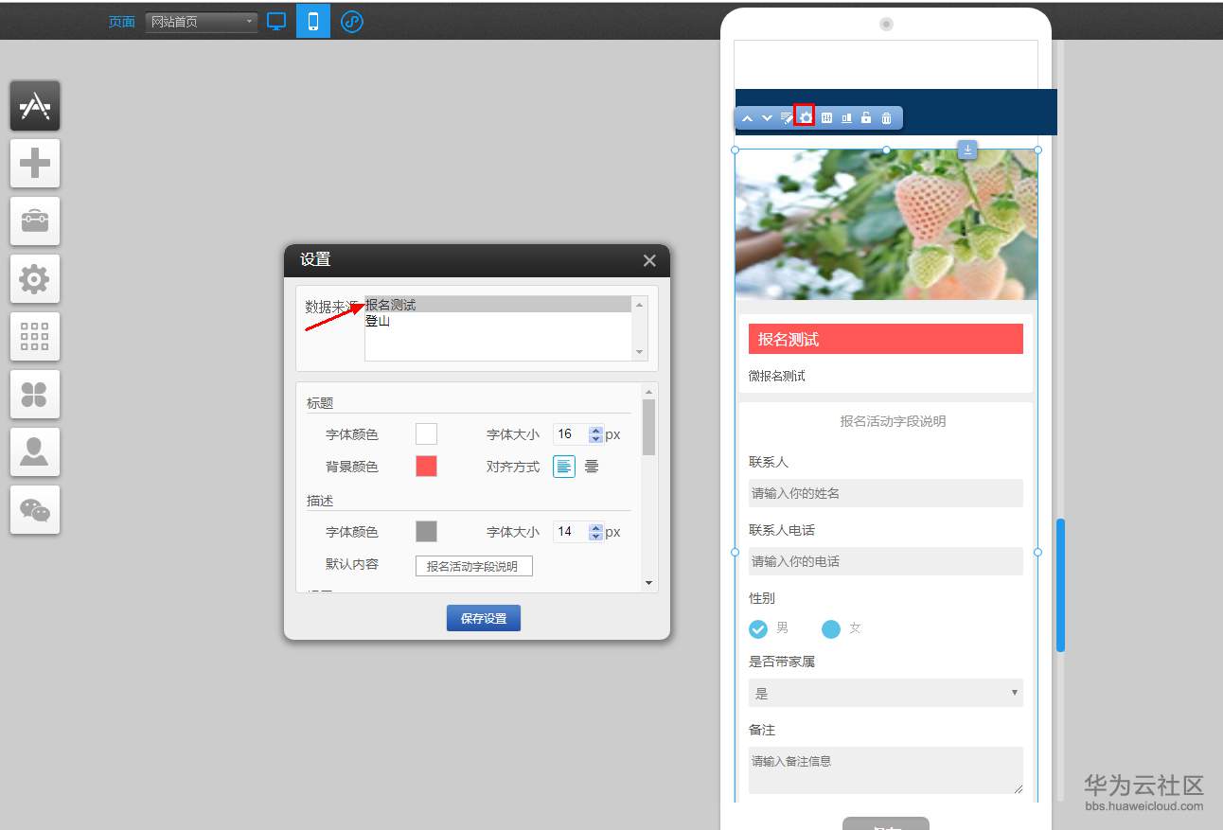
Task: Click the 默认内容 text field
Action: click(474, 566)
